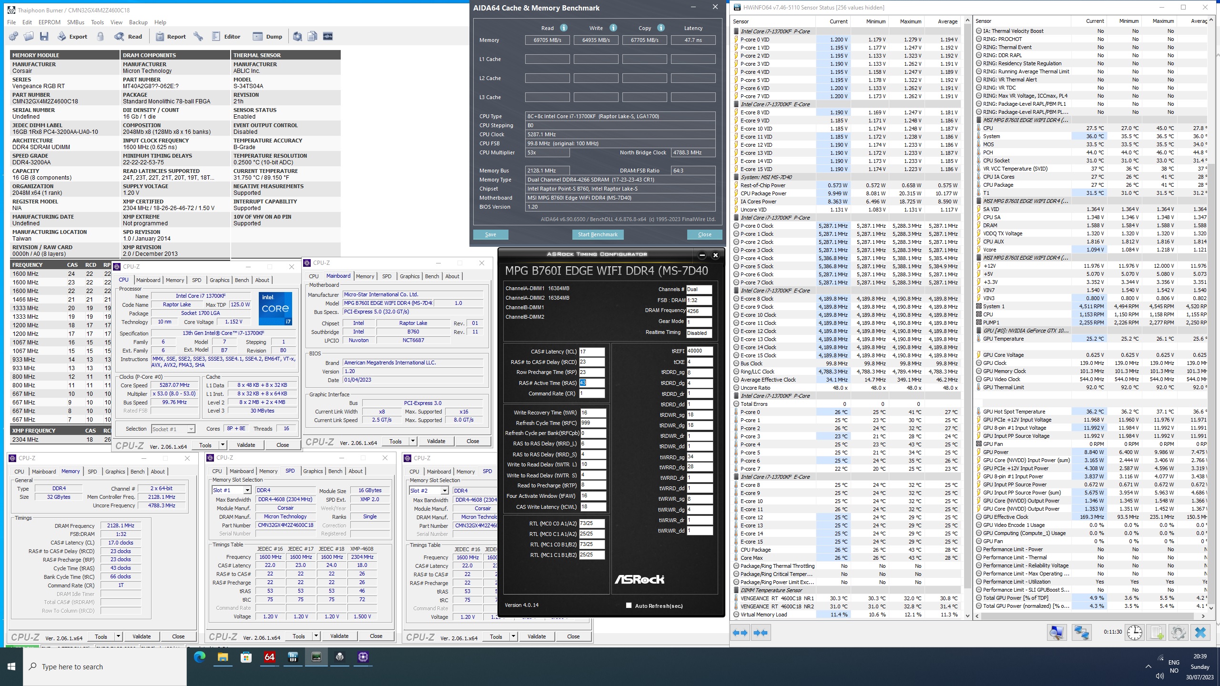Switch to Bench tab in CPU-Z CPU window
1220x686 pixels.
coord(242,280)
